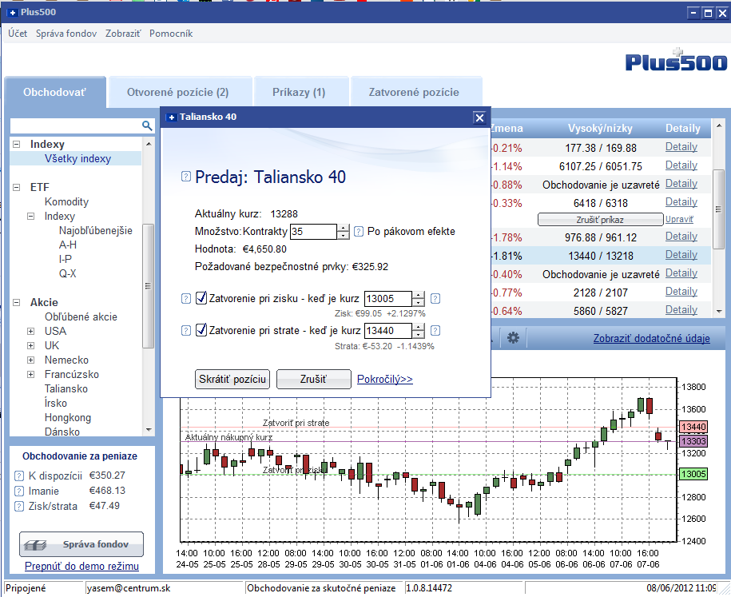The image size is (731, 597).
Task: Click help icon after stop loss value 13440
Action: tap(435, 331)
